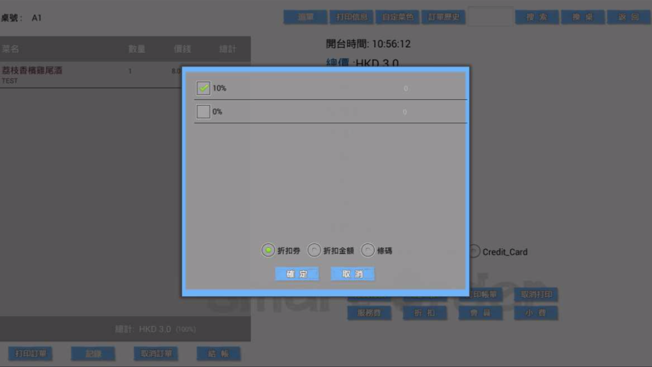Open the 會員 member button
Image resolution: width=652 pixels, height=367 pixels.
tap(480, 313)
